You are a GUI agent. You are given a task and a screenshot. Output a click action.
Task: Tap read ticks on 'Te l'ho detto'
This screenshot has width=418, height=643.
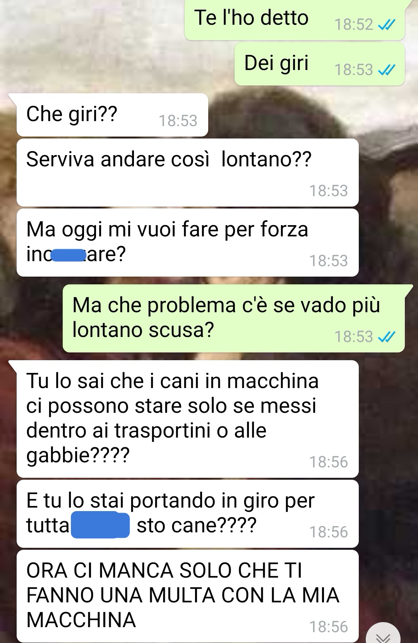pyautogui.click(x=385, y=25)
